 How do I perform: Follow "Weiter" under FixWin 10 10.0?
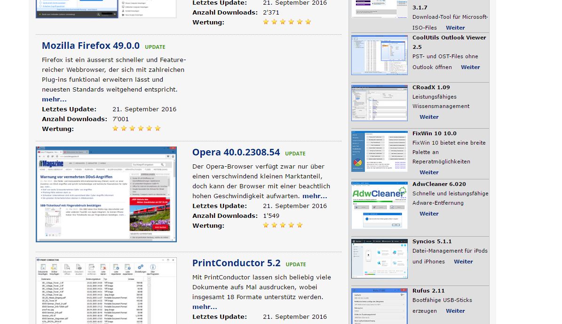(429, 172)
